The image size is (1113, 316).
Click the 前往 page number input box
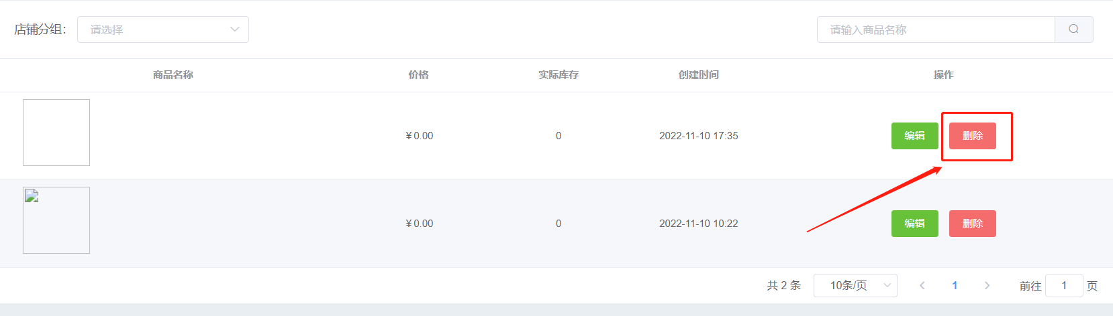[x=1064, y=286]
